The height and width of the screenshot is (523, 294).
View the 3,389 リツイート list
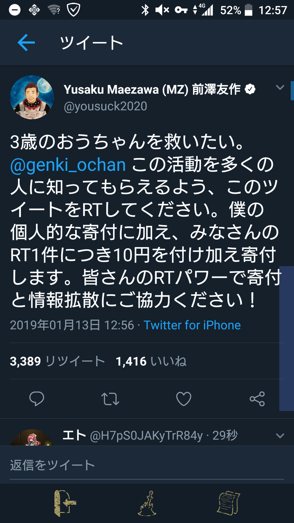(58, 361)
